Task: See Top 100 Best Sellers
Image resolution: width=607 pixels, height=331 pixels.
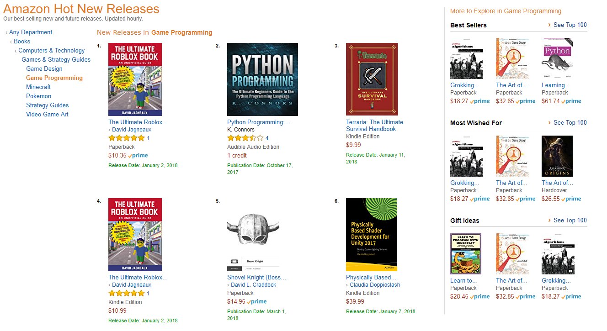Action: point(570,25)
